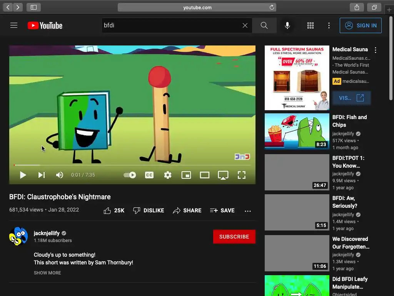Toggle the Safari sidebar button

click(x=33, y=7)
